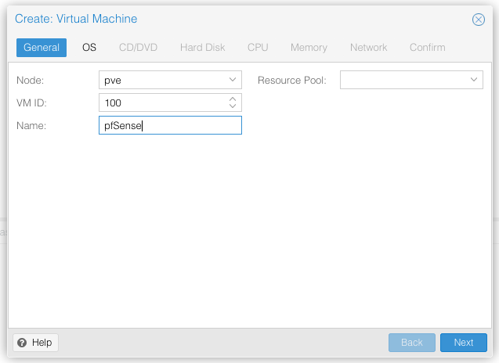499x363 pixels.
Task: Open the CPU tab
Action: pyautogui.click(x=258, y=48)
